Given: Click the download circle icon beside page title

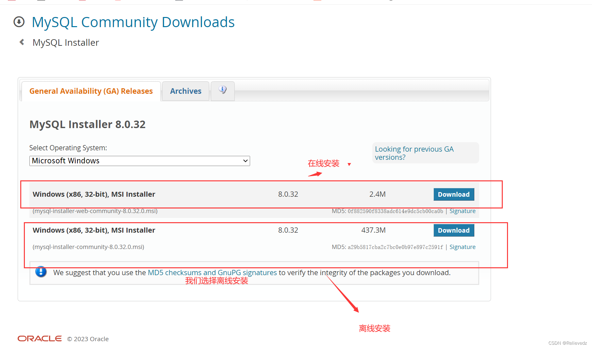Looking at the screenshot, I should point(19,22).
